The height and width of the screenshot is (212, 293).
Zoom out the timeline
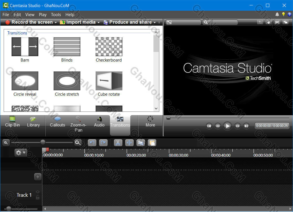point(6,143)
